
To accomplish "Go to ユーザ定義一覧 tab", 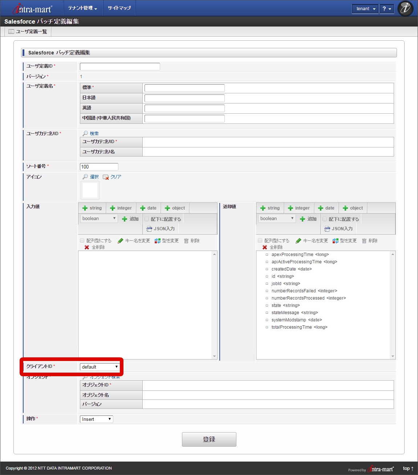I will coord(28,32).
